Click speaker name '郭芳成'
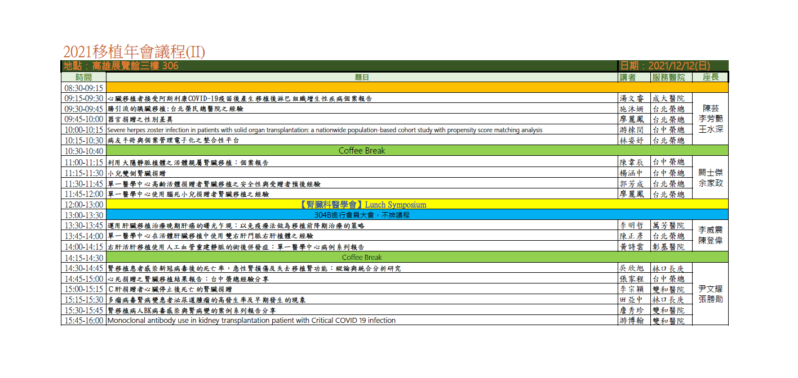Image resolution: width=798 pixels, height=378 pixels. 631,184
